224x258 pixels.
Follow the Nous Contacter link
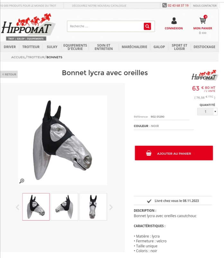point(205,5)
